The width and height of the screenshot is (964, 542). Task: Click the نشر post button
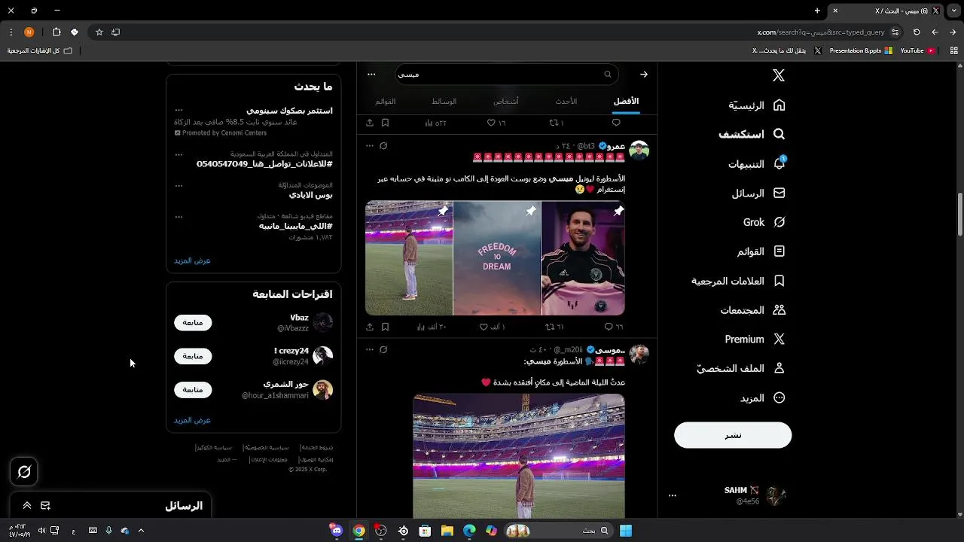coord(733,435)
